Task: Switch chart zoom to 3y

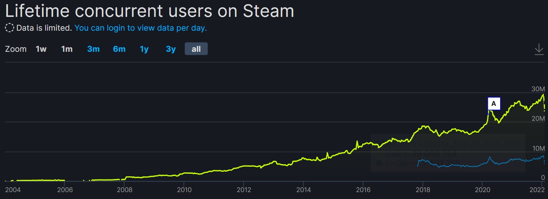Action: click(x=170, y=49)
